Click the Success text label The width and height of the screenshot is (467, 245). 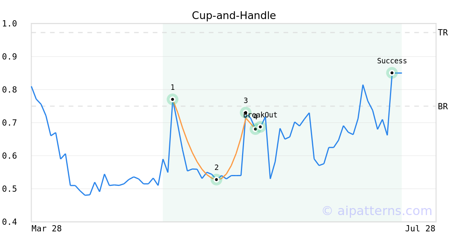pyautogui.click(x=392, y=61)
